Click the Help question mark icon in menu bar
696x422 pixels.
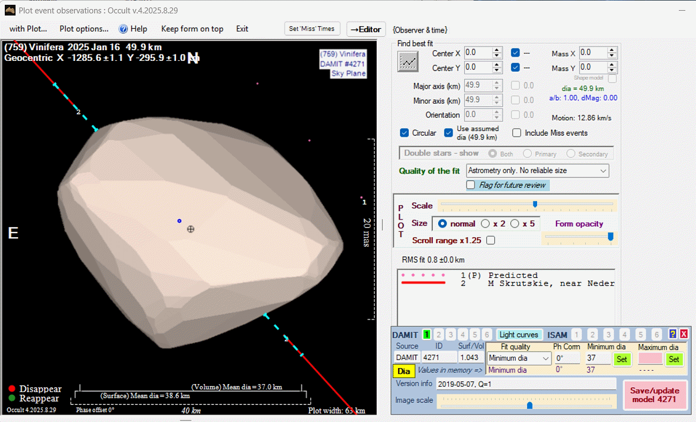pyautogui.click(x=123, y=29)
